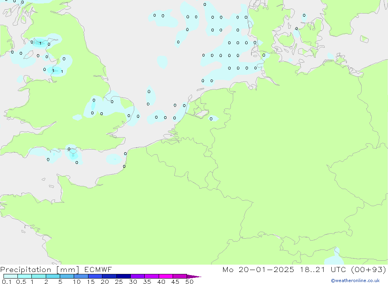The height and width of the screenshot is (284, 388).
Task: Select the 40–45 mm magenta legend swatch
Action: (166, 276)
